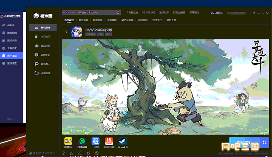The image size is (272, 157).
Task: Open the top link left of AI助手
Action: click(194, 12)
